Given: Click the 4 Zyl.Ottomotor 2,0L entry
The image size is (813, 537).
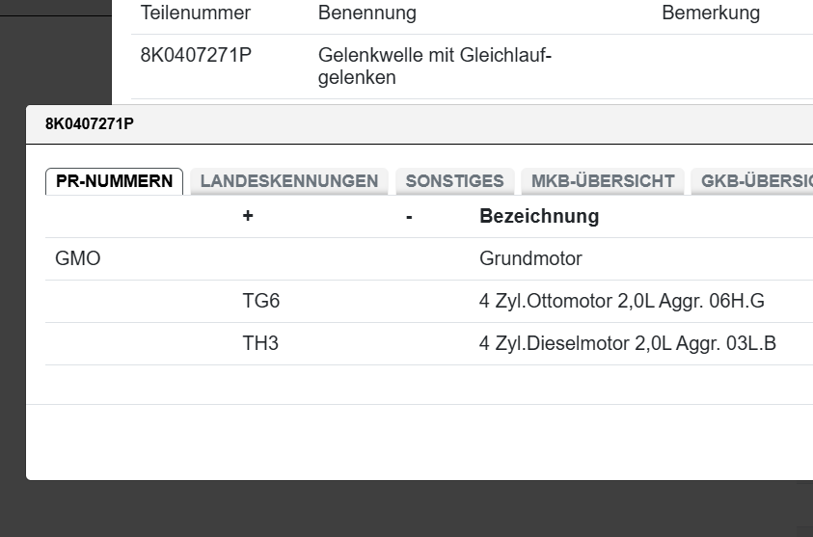Looking at the screenshot, I should [621, 302].
